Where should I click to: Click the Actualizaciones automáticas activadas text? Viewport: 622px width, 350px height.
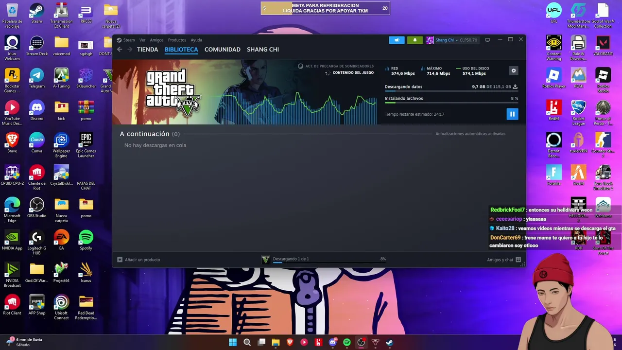(470, 134)
